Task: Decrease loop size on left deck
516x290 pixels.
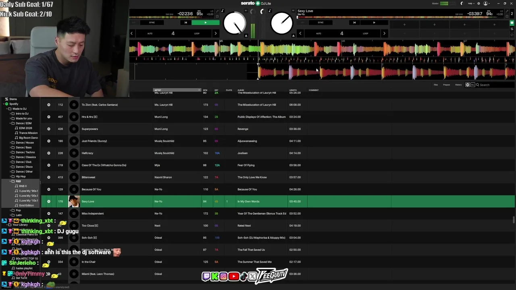Action: (x=131, y=33)
